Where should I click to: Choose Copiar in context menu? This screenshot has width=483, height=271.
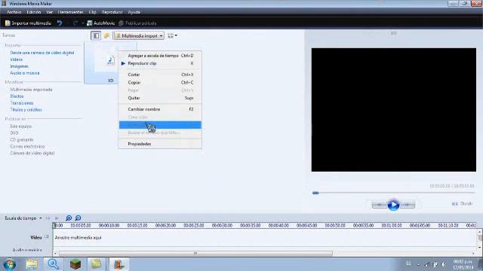tap(160, 83)
